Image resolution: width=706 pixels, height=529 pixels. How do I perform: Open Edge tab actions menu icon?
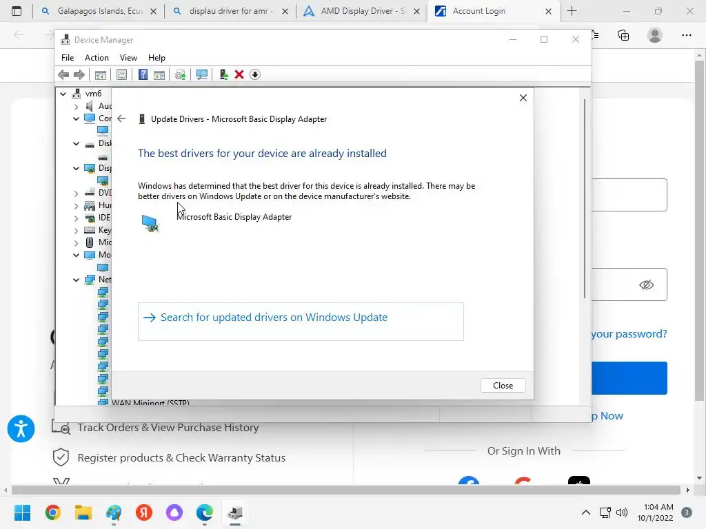tap(17, 11)
